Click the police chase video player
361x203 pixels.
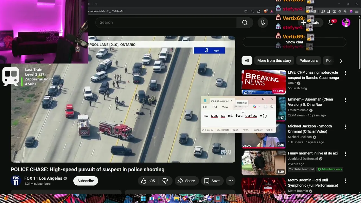coord(123,99)
